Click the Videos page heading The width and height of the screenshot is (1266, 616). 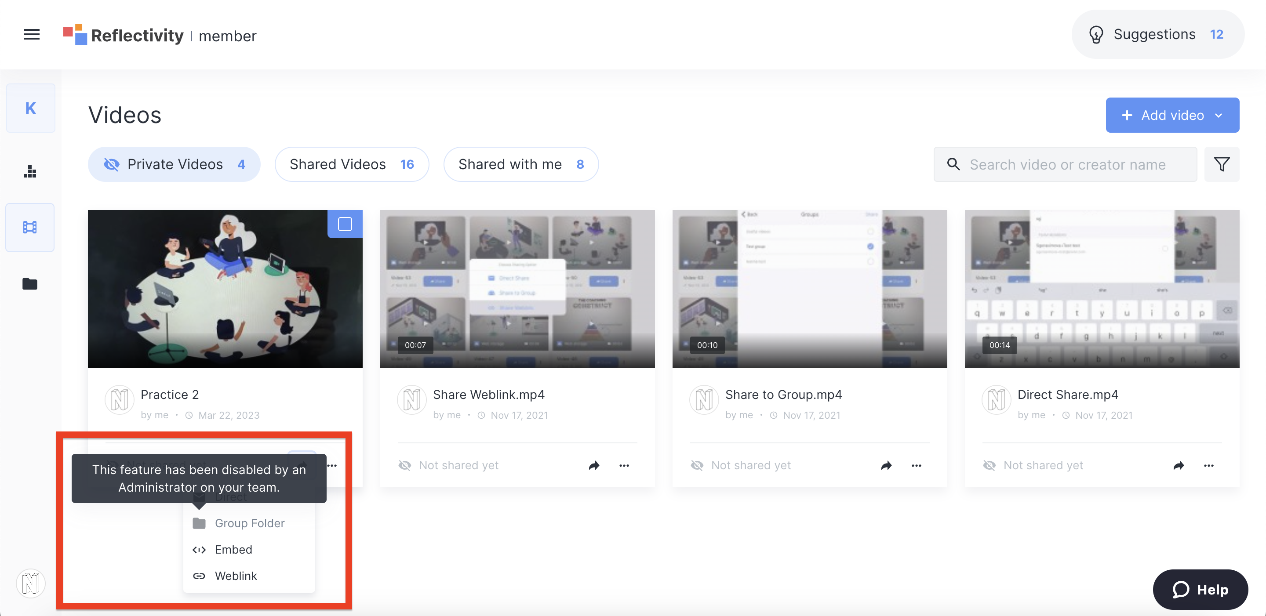pos(125,115)
